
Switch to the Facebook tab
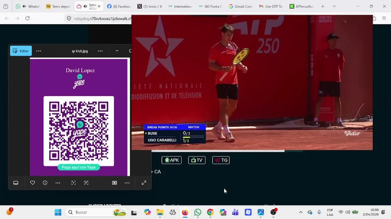pos(119,6)
